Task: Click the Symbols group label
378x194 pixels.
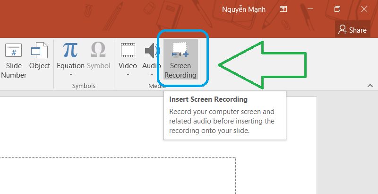Action: [x=84, y=86]
